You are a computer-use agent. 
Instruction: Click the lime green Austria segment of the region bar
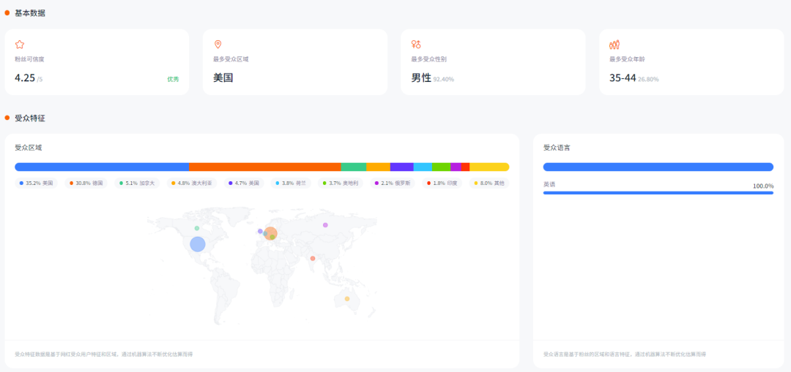click(x=441, y=167)
